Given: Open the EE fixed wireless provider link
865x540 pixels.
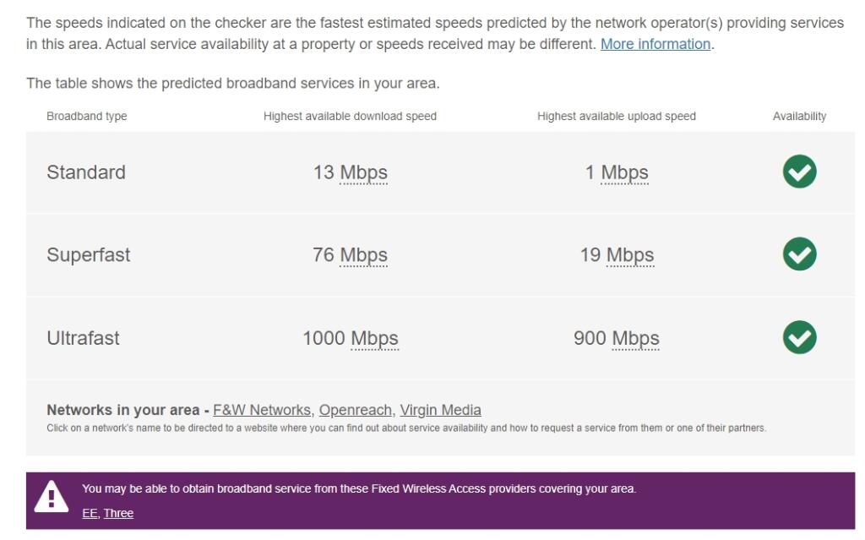Looking at the screenshot, I should [x=89, y=512].
